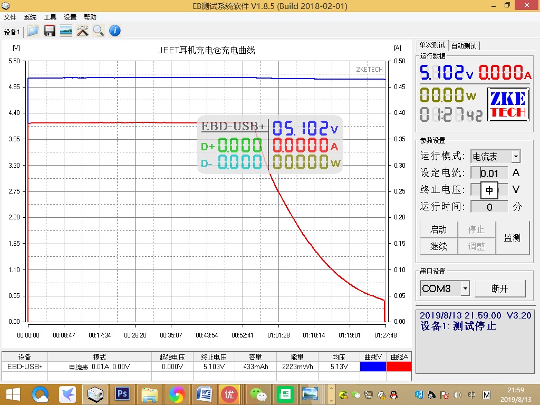Open the green spreadsheet app in taskbar
540x405 pixels.
click(285, 394)
